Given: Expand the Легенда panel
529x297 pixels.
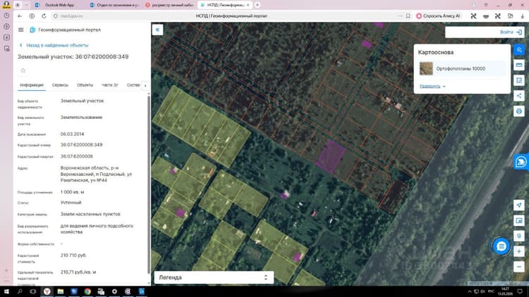Looking at the screenshot, I should [214, 277].
